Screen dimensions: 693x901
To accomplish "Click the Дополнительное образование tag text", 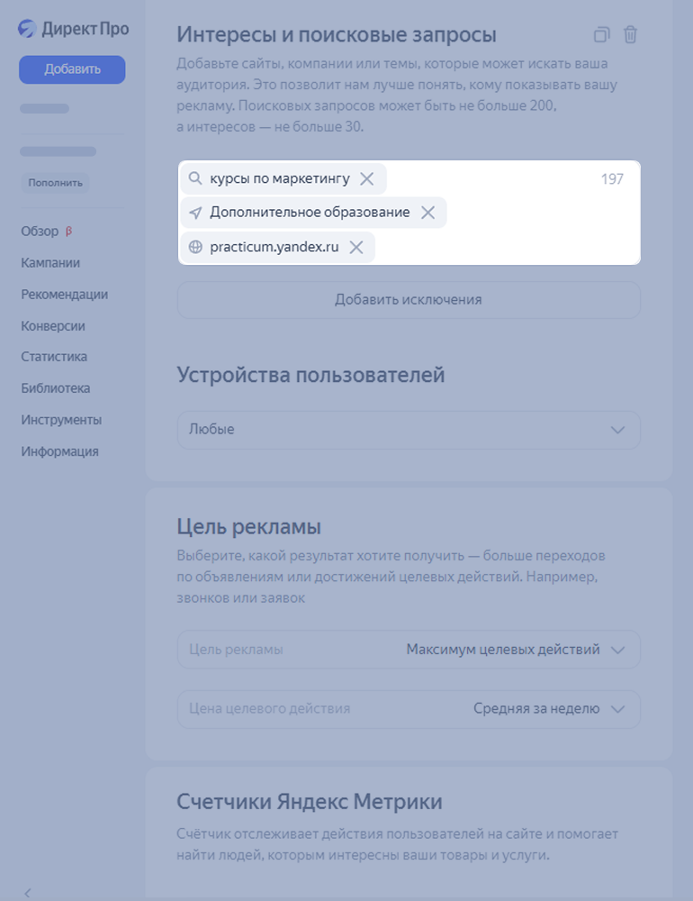I will 310,213.
